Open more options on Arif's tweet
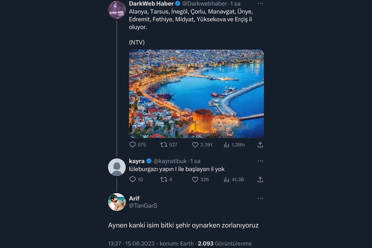The height and width of the screenshot is (248, 372). click(x=260, y=199)
